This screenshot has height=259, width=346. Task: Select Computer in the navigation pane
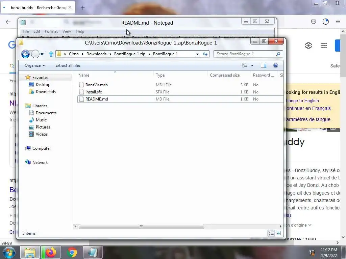click(x=42, y=148)
